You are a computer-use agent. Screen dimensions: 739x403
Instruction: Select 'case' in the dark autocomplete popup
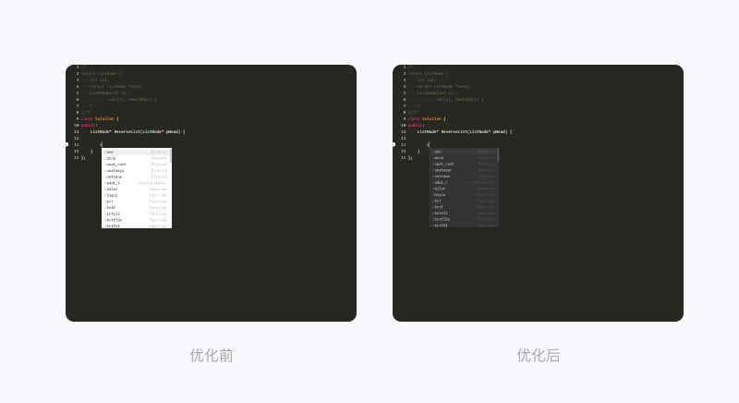point(464,152)
